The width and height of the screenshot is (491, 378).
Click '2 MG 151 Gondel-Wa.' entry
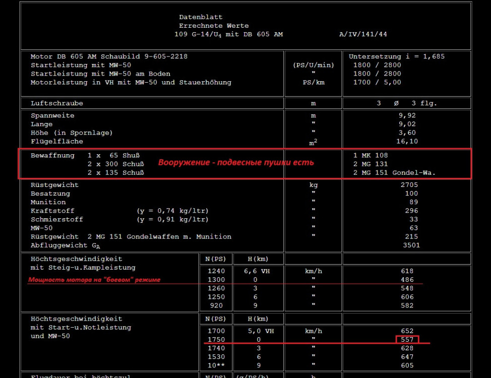point(395,173)
